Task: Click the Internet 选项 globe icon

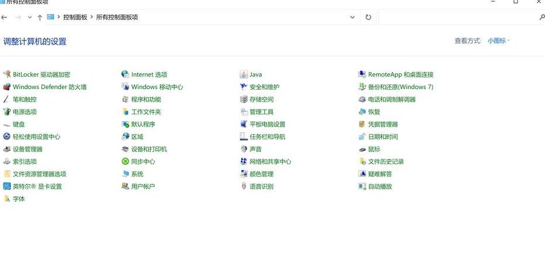Action: tap(125, 74)
